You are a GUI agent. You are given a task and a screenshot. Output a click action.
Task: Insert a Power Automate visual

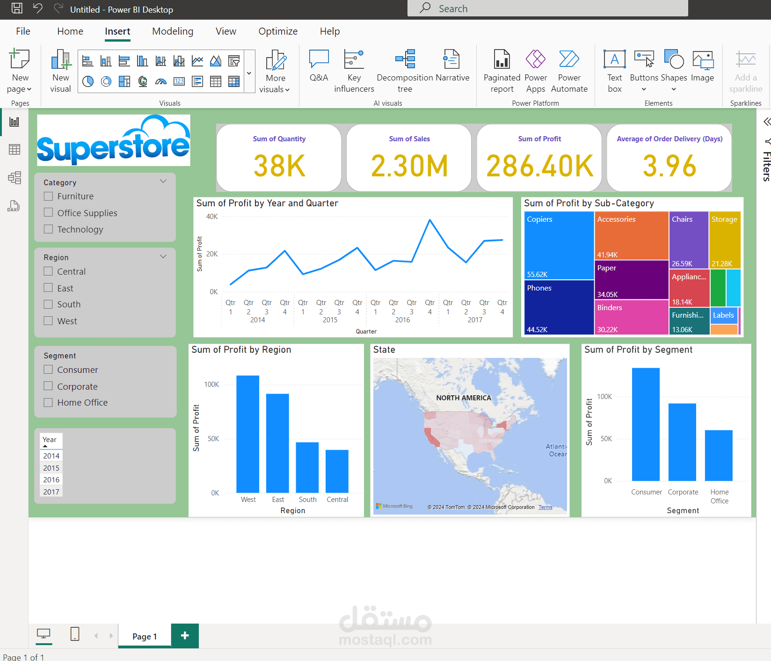(569, 71)
